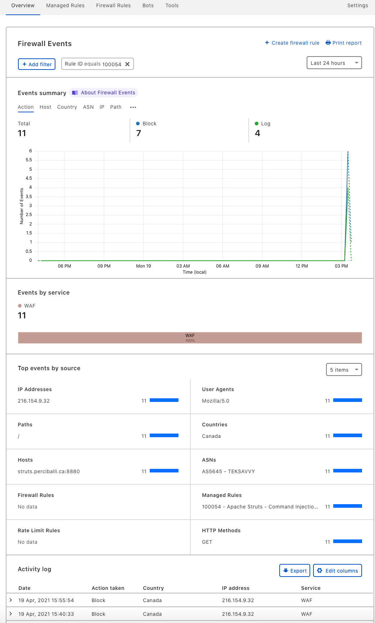This screenshot has width=375, height=623.
Task: Select the Country summary tab
Action: click(x=67, y=107)
